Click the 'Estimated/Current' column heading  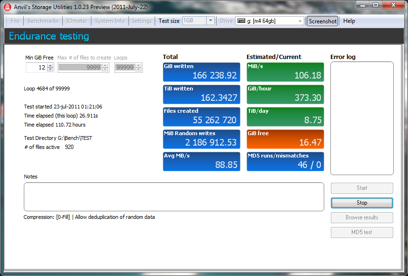[274, 57]
